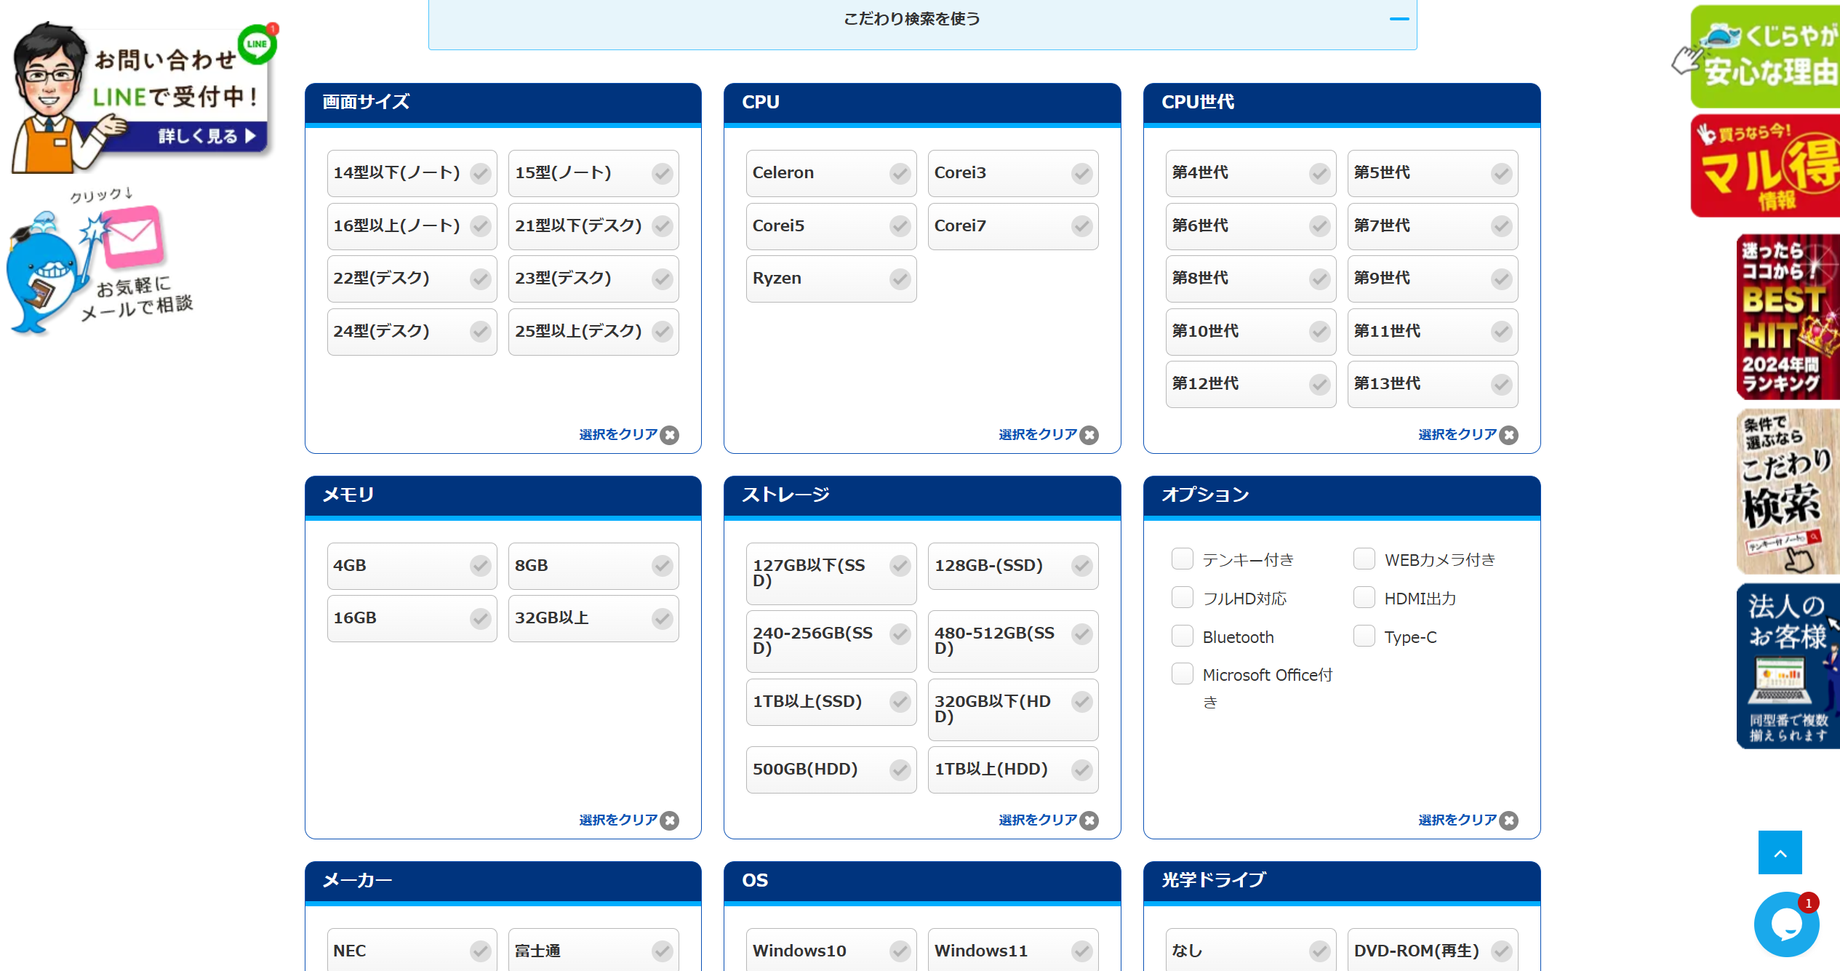Click 選択をクリア link in CPU世代 panel
This screenshot has width=1840, height=971.
click(1457, 434)
